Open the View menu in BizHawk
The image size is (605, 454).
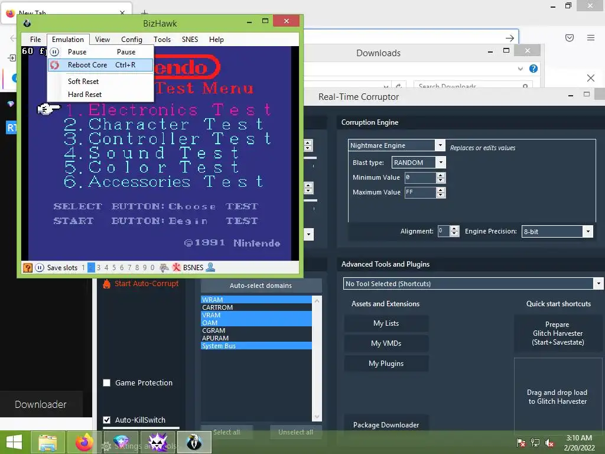102,40
